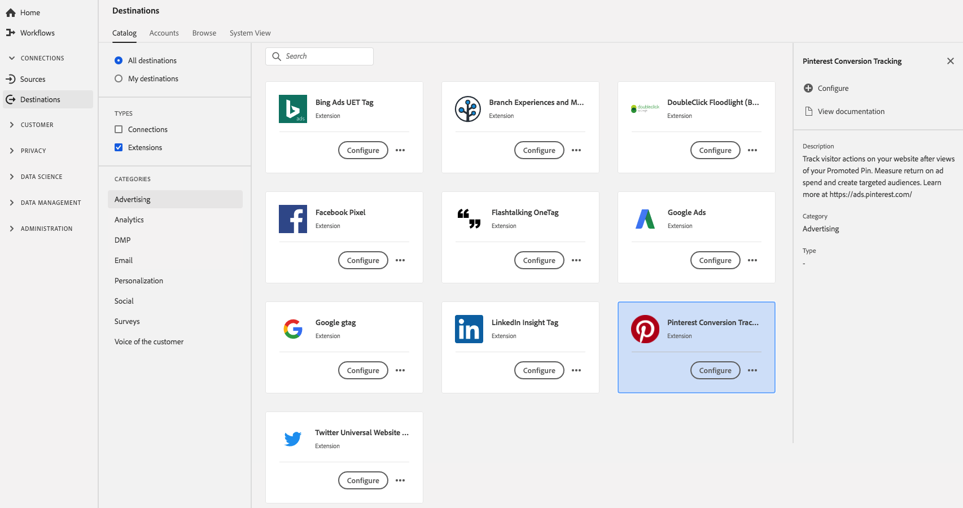
Task: Open more options for Google Ads card
Action: (x=752, y=260)
